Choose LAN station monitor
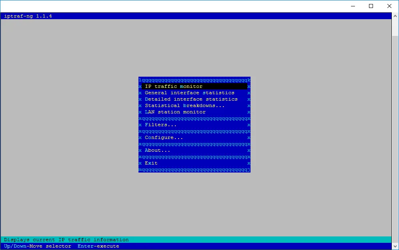The image size is (399, 250). (x=194, y=112)
